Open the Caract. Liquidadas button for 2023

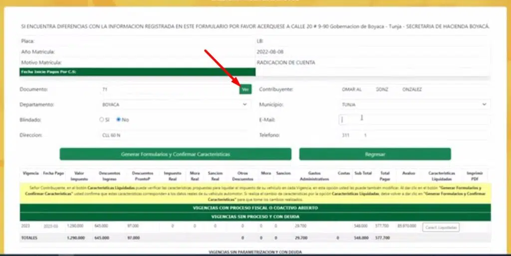coord(441,228)
